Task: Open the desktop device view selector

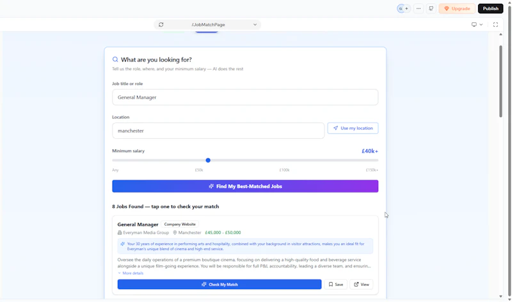Action: 477,24
